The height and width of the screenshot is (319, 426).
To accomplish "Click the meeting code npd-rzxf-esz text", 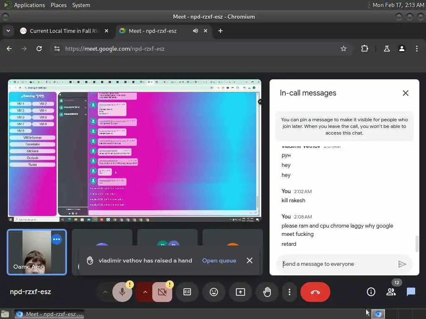I will 30,292.
